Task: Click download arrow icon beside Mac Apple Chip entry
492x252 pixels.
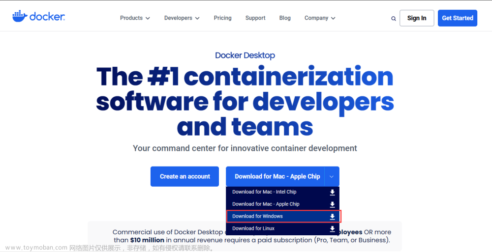Action: click(333, 205)
